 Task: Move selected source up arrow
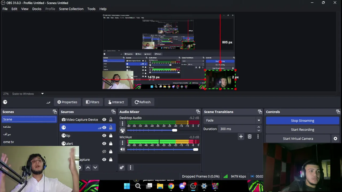tap(88, 167)
